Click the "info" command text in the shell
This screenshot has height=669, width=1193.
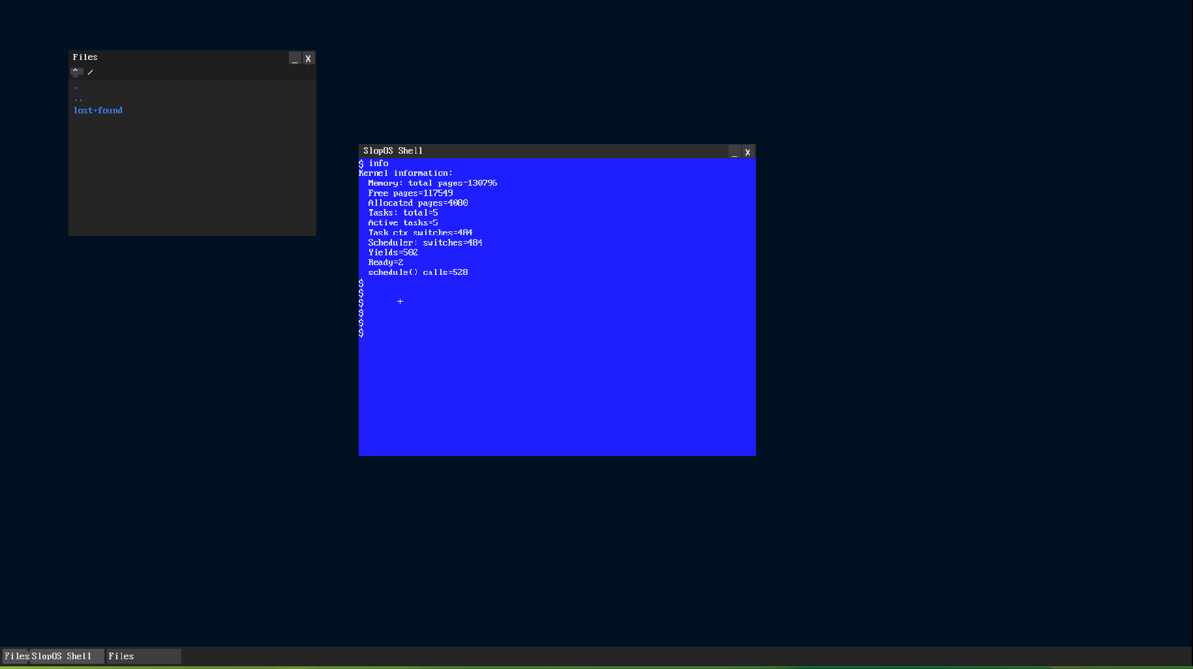[x=379, y=164]
